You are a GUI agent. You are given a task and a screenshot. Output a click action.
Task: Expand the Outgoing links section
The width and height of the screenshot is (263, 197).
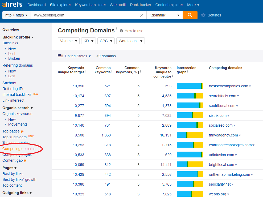pyautogui.click(x=17, y=193)
